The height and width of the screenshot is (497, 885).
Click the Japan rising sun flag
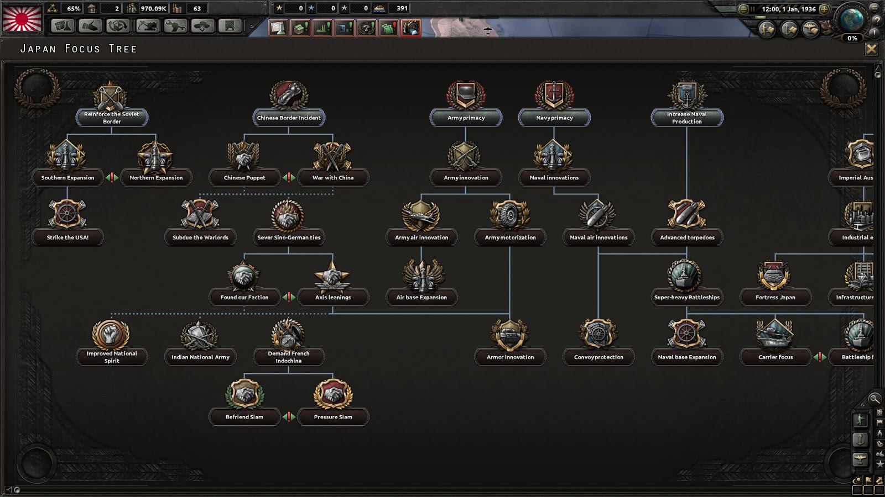click(x=23, y=18)
